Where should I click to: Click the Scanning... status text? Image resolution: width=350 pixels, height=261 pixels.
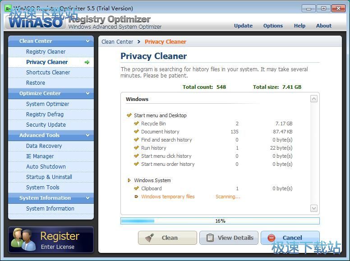click(x=228, y=197)
